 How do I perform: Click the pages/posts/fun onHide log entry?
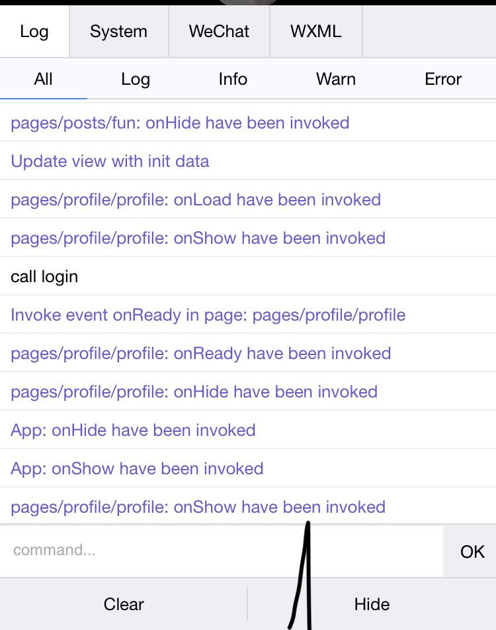(180, 123)
